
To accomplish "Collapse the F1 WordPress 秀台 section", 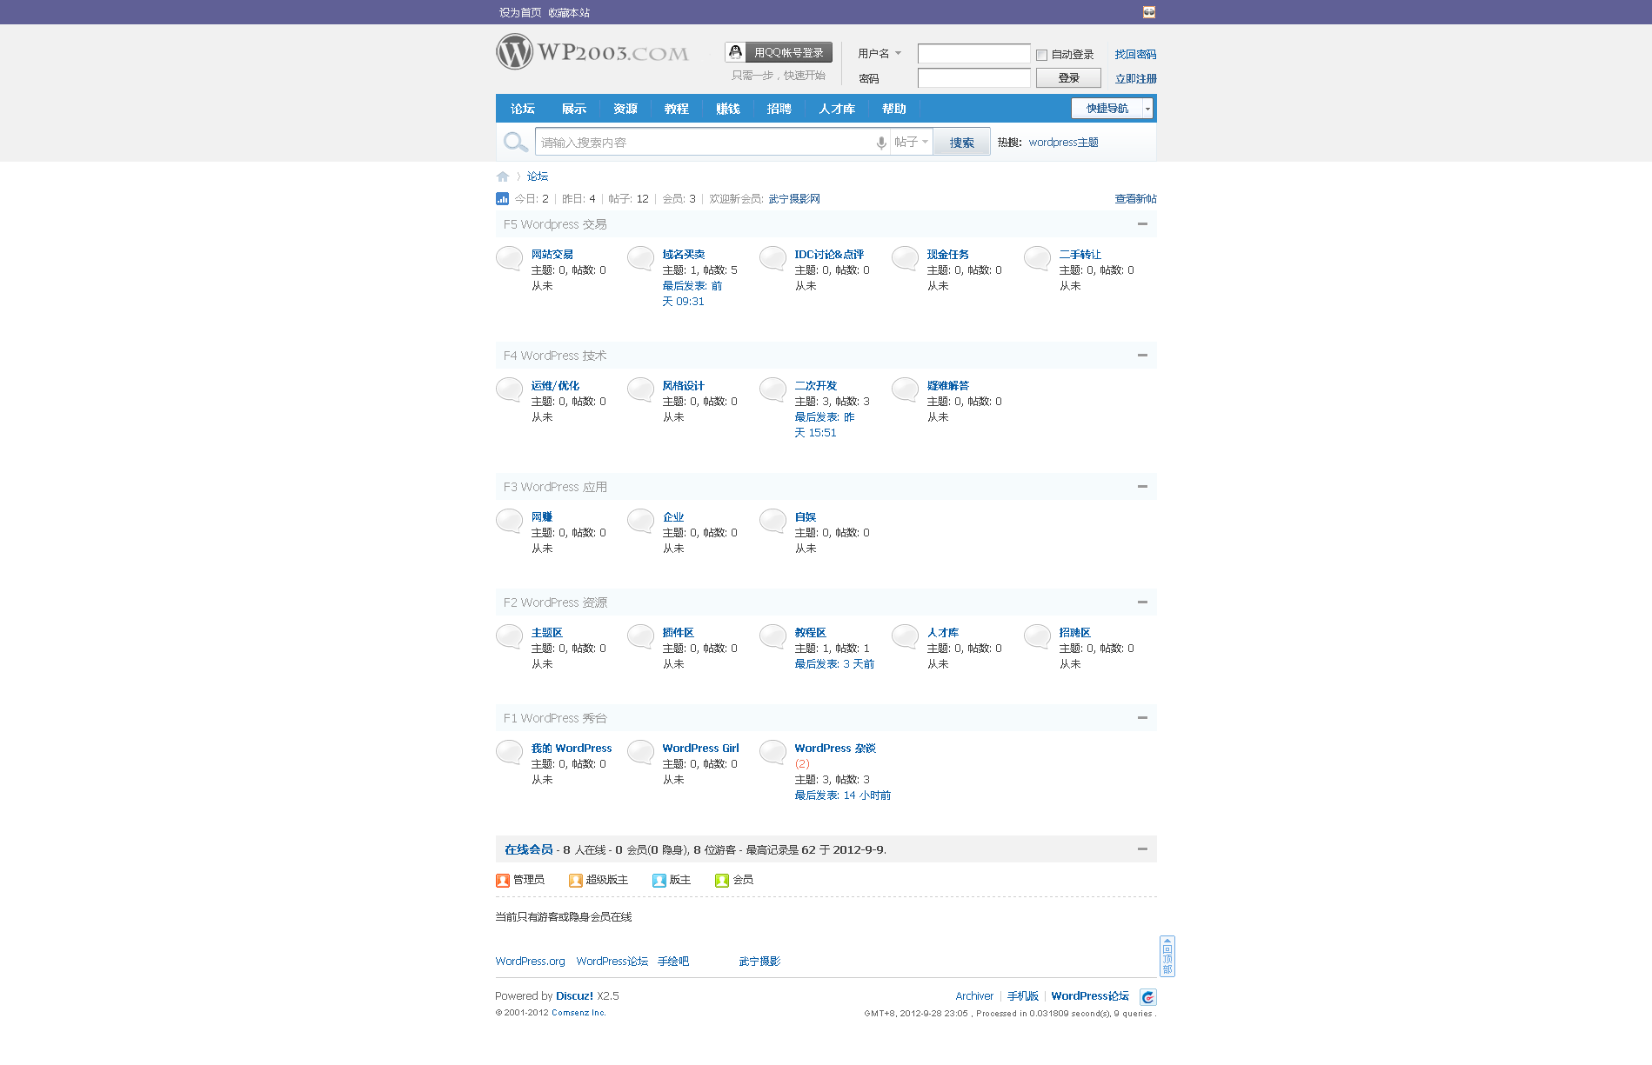I will [1142, 718].
